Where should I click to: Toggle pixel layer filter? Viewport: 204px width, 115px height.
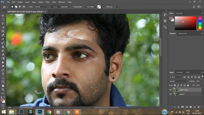click(x=185, y=77)
